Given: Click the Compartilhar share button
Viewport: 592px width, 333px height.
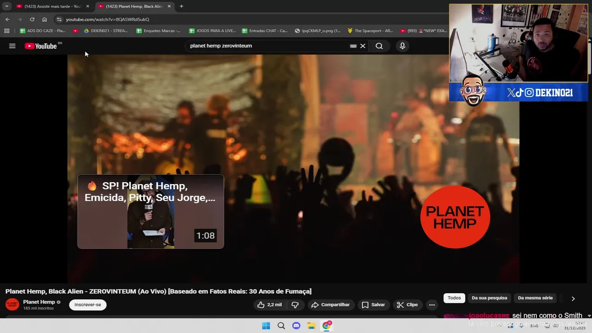Looking at the screenshot, I should click(330, 305).
